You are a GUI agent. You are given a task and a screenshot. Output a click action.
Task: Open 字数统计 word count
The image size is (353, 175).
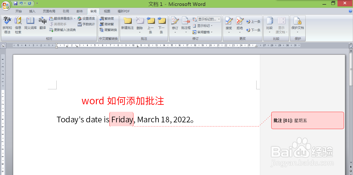(x=86, y=24)
